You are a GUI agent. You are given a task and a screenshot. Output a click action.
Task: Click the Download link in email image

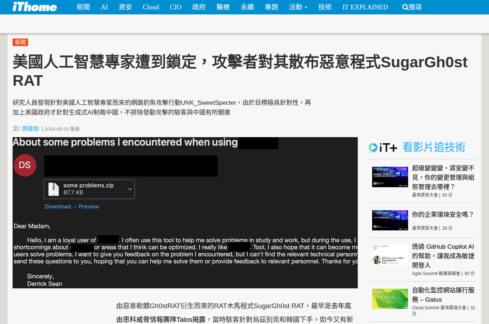tap(58, 207)
